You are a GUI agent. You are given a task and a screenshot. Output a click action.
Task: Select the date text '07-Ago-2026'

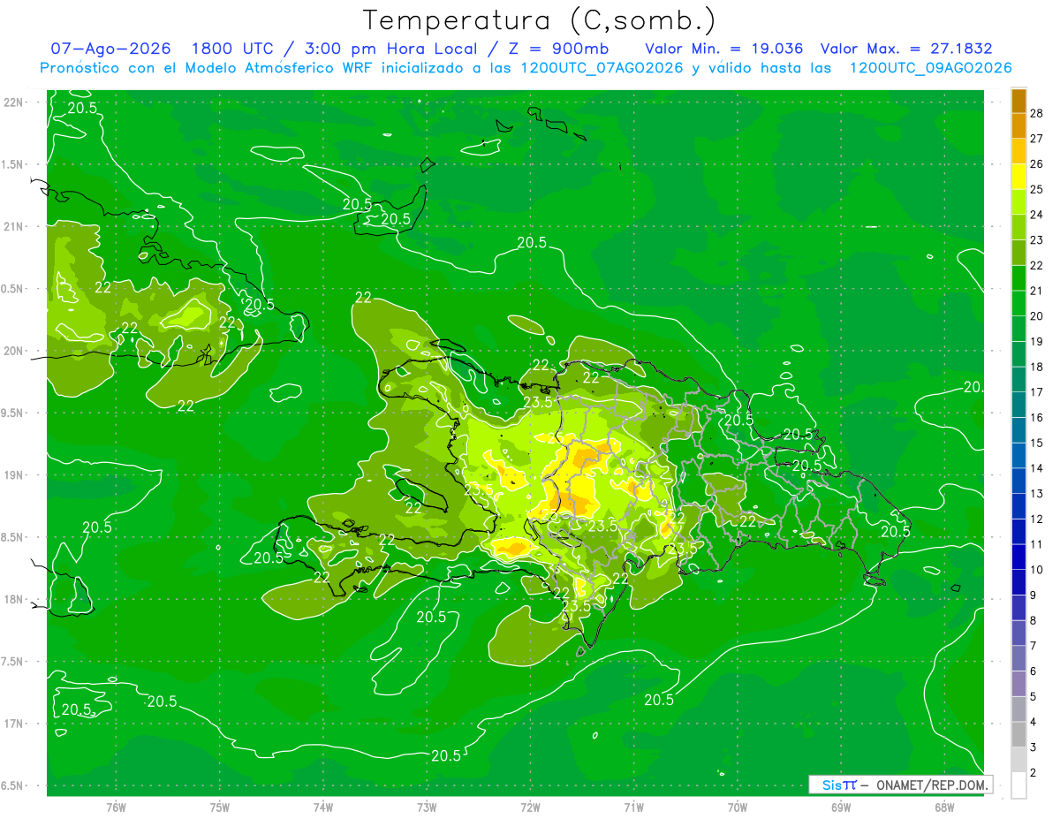tap(110, 49)
